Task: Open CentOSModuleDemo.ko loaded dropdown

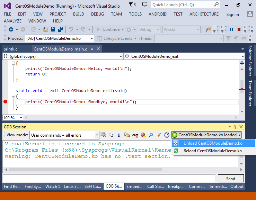Action: 240,135
